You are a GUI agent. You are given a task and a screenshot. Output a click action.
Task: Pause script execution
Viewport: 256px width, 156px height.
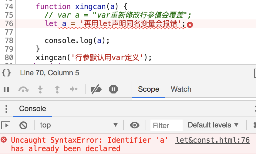coord(6,89)
